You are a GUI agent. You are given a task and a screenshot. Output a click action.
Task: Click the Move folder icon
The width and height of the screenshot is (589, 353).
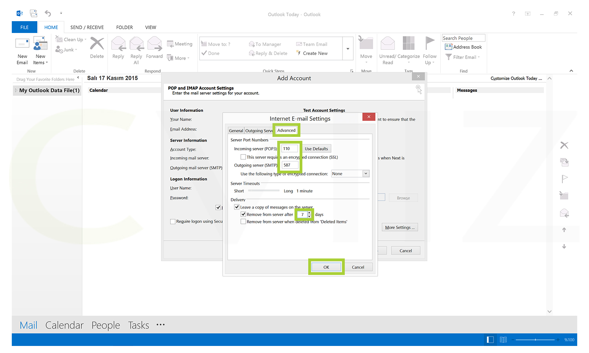(x=366, y=42)
